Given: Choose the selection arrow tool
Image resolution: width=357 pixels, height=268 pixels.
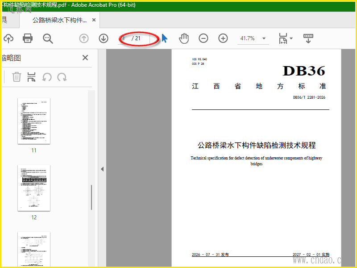Looking at the screenshot, I should click(165, 38).
